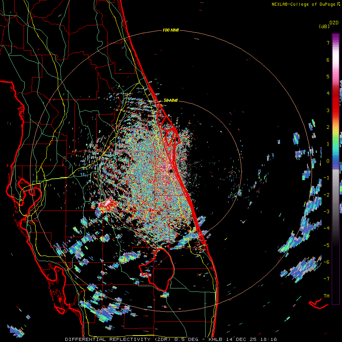Click the -1 dB tick label on the scale
The height and width of the screenshot is (342, 342).
tap(326, 178)
